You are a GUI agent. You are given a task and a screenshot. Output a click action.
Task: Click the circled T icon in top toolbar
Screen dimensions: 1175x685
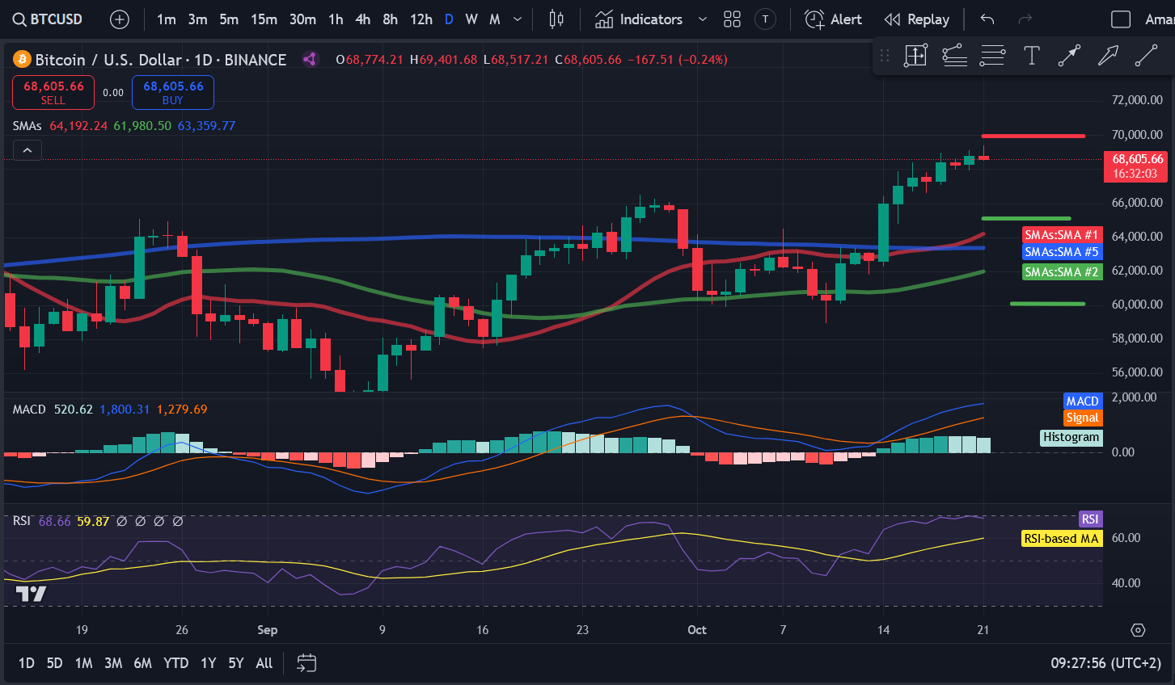pyautogui.click(x=765, y=19)
